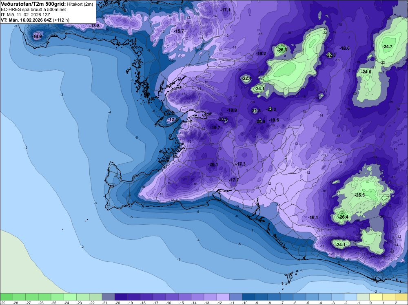408x305 pixels.
Task: Click the -19.2 temperature label
Action: pos(261,53)
